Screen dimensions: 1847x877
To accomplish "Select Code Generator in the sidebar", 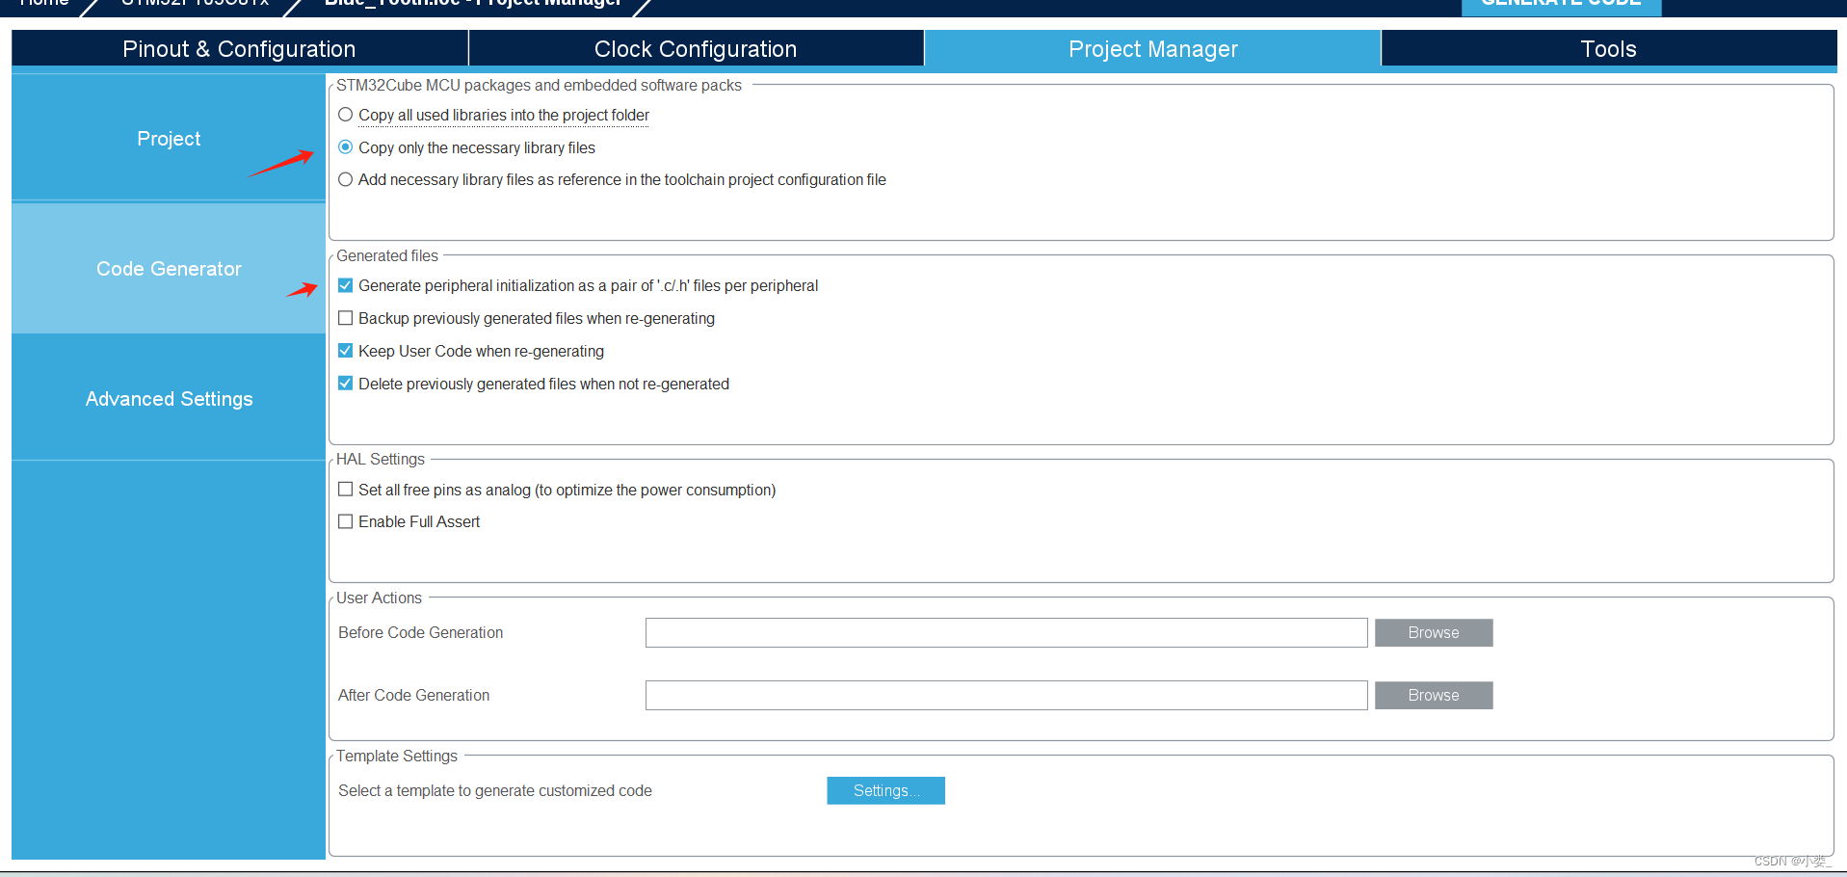I will tap(169, 269).
